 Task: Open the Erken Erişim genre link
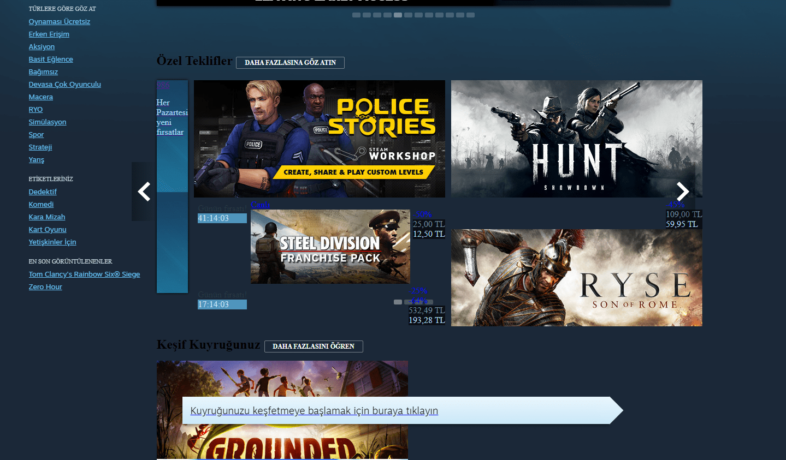click(x=49, y=34)
